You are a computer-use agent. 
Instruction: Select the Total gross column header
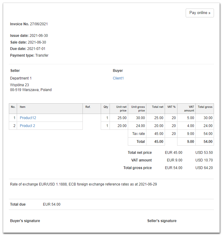[205, 107]
